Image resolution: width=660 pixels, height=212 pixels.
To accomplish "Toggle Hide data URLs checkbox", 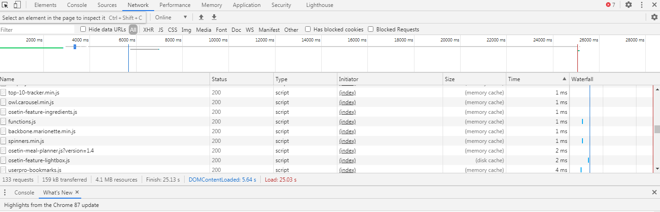I will (83, 29).
